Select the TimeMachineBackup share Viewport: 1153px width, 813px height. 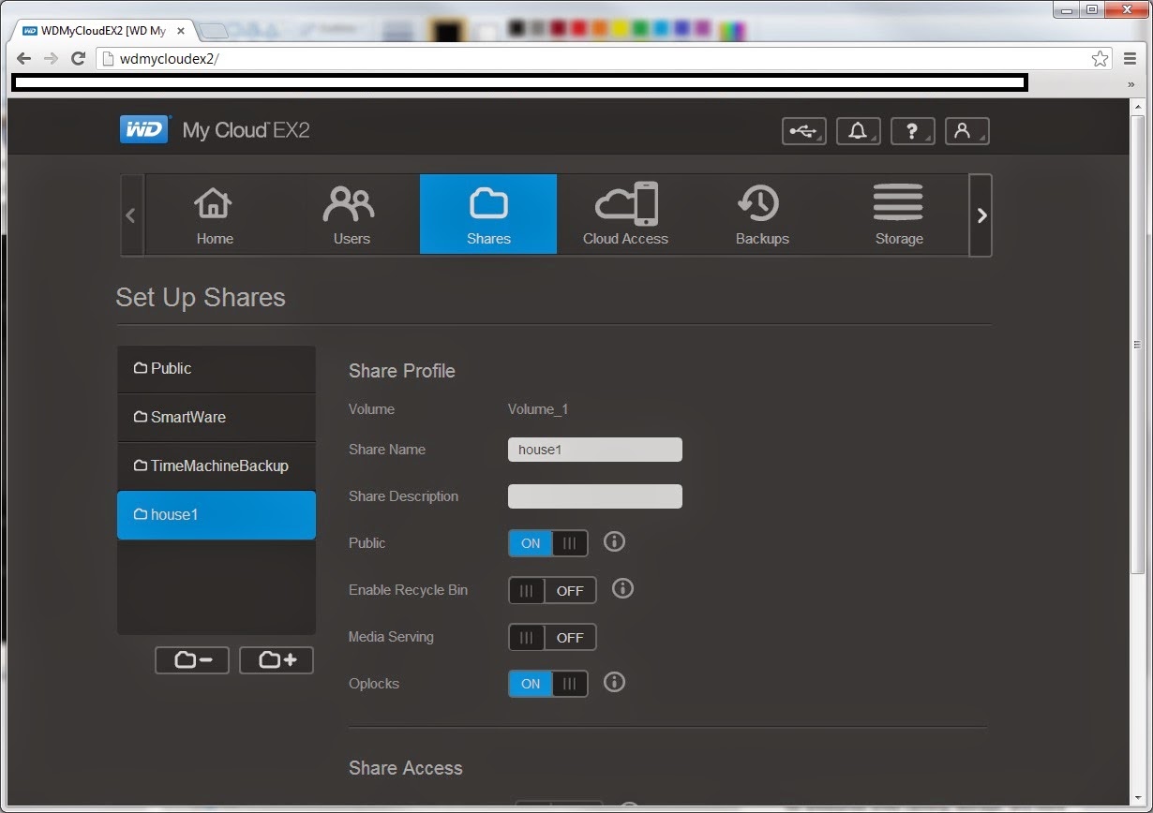217,466
